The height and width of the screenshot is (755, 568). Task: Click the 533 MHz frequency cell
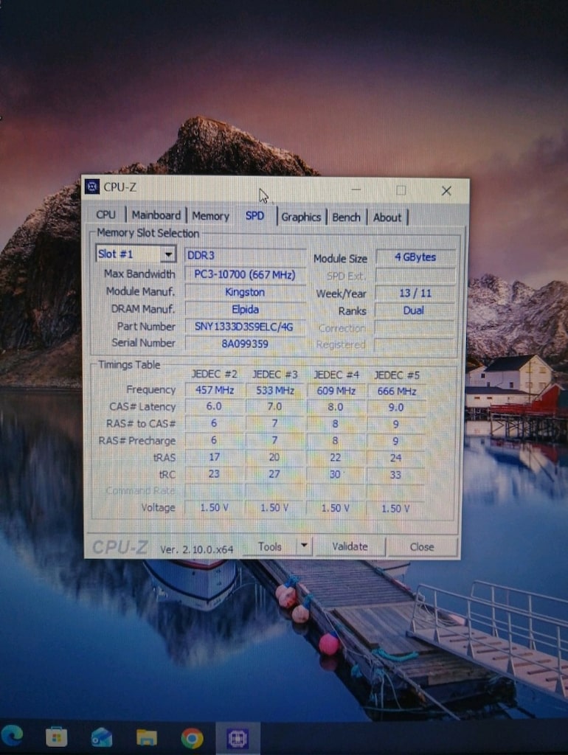click(x=275, y=390)
